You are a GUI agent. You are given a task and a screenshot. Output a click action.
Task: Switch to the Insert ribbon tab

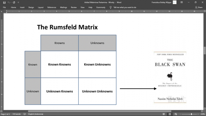pos(22,7)
